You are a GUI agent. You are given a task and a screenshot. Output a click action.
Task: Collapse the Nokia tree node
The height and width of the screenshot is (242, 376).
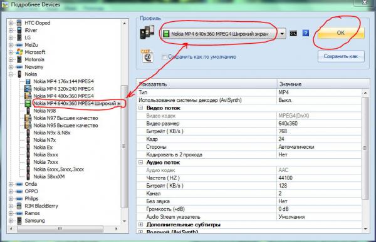(11, 74)
